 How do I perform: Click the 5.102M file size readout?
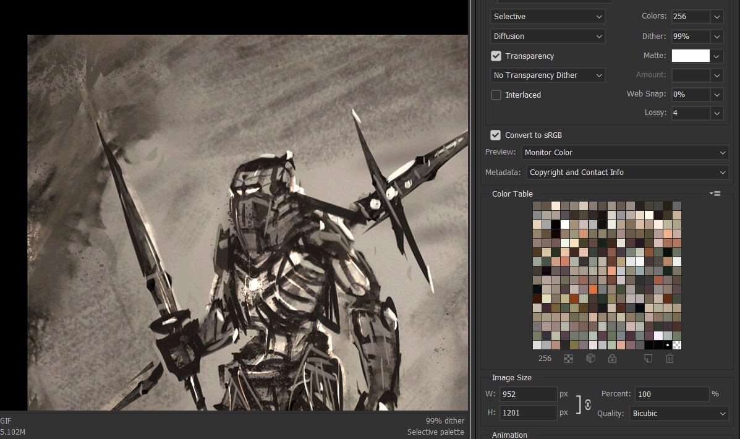(x=13, y=432)
